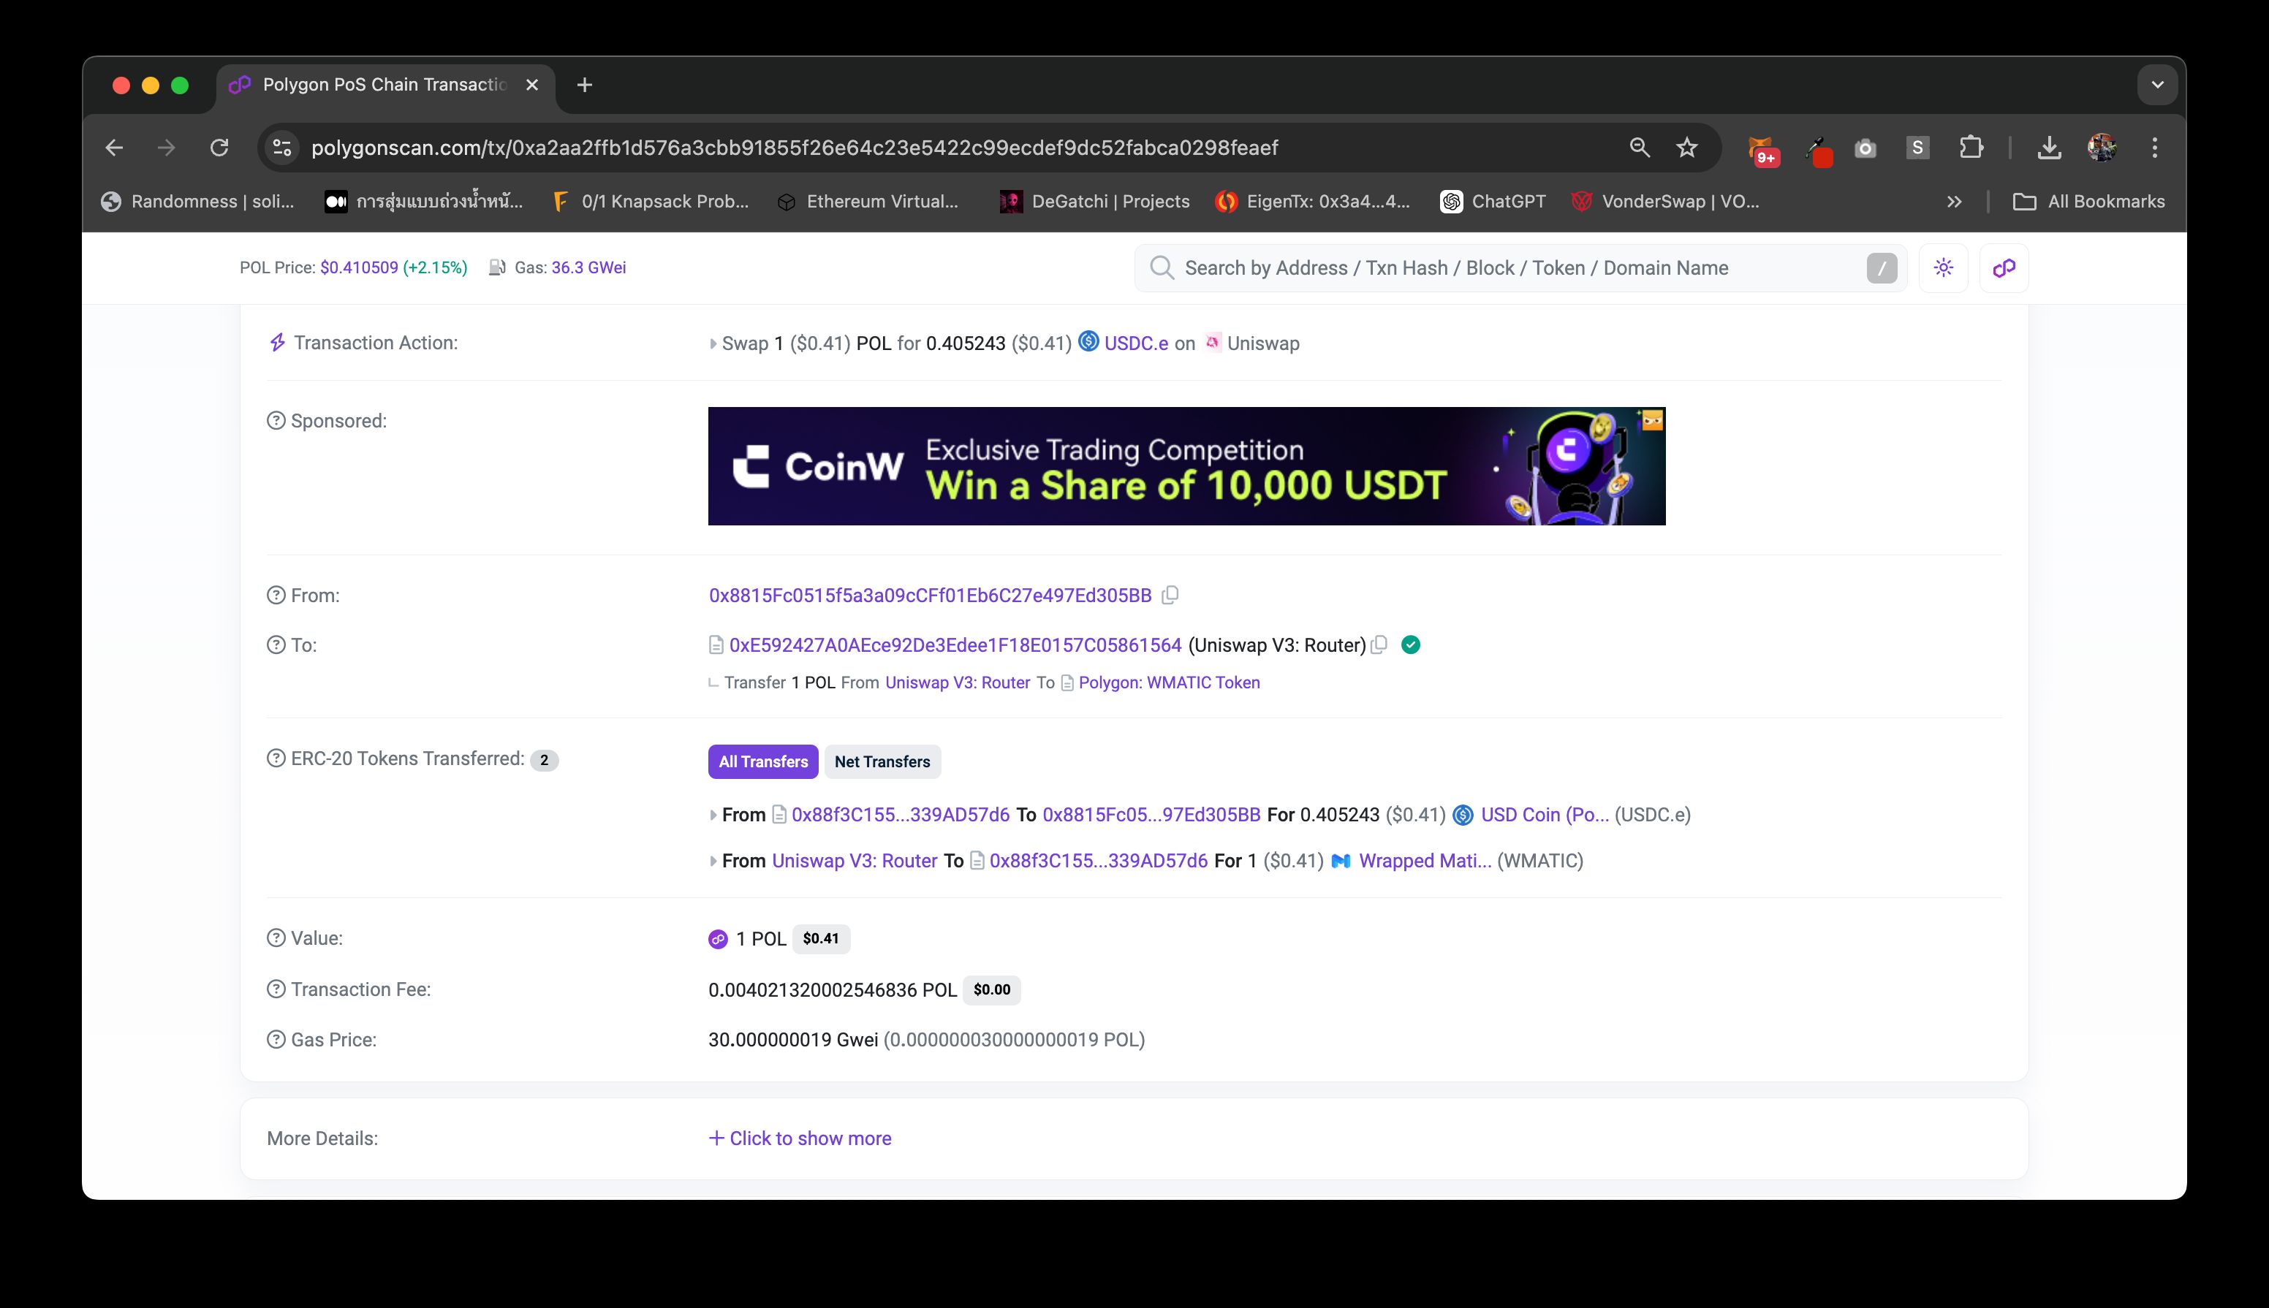The height and width of the screenshot is (1308, 2269).
Task: Click the zoom magnifier icon in address bar
Action: (1639, 148)
